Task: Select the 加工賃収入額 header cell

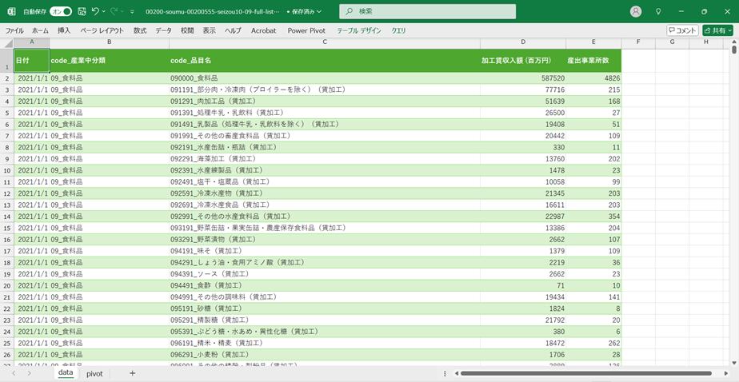Action: point(523,60)
